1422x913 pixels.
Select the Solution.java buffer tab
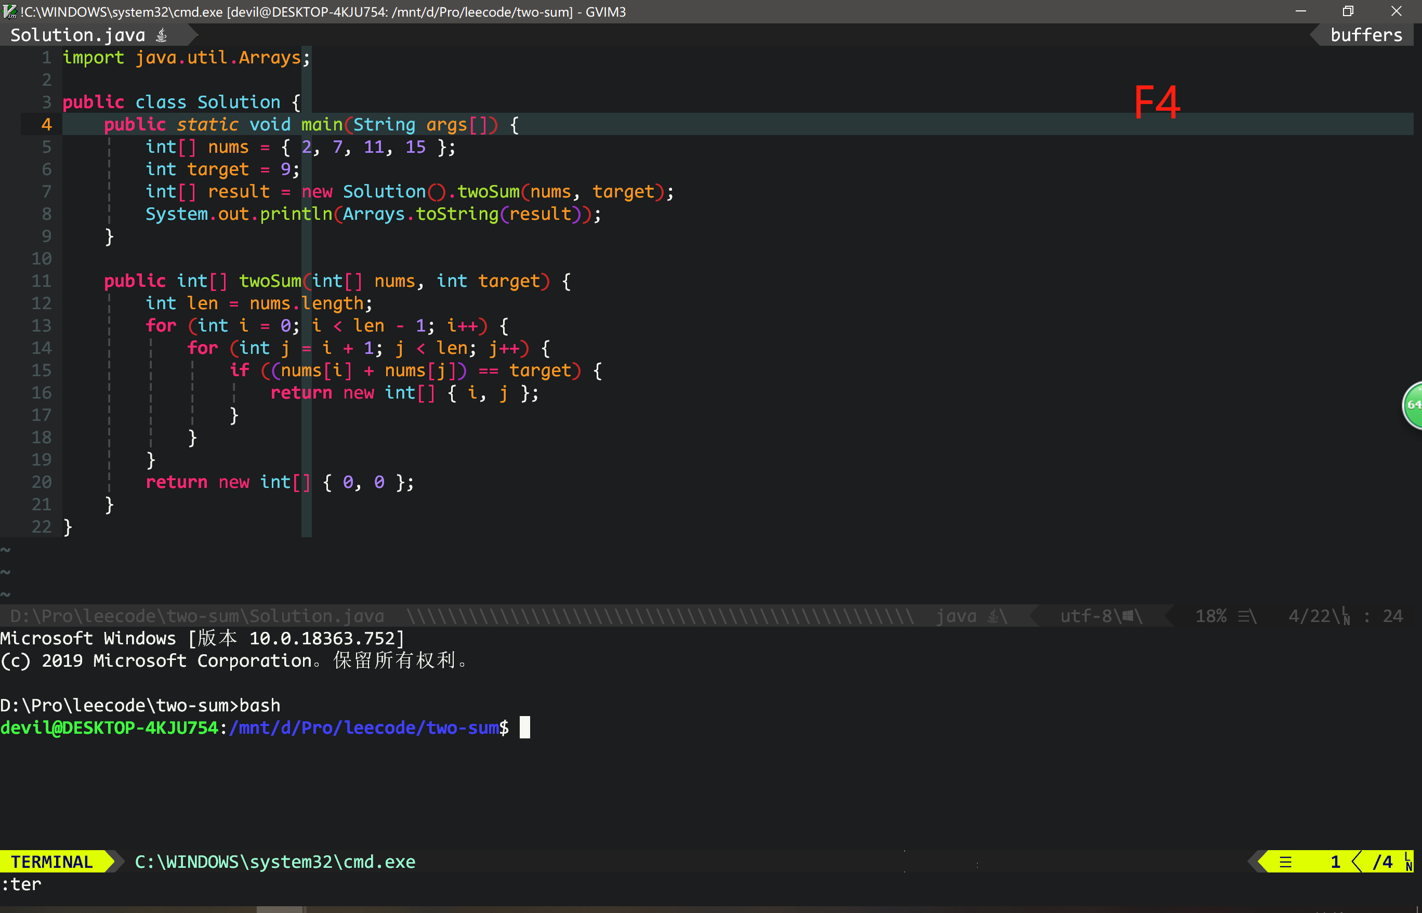pos(77,35)
